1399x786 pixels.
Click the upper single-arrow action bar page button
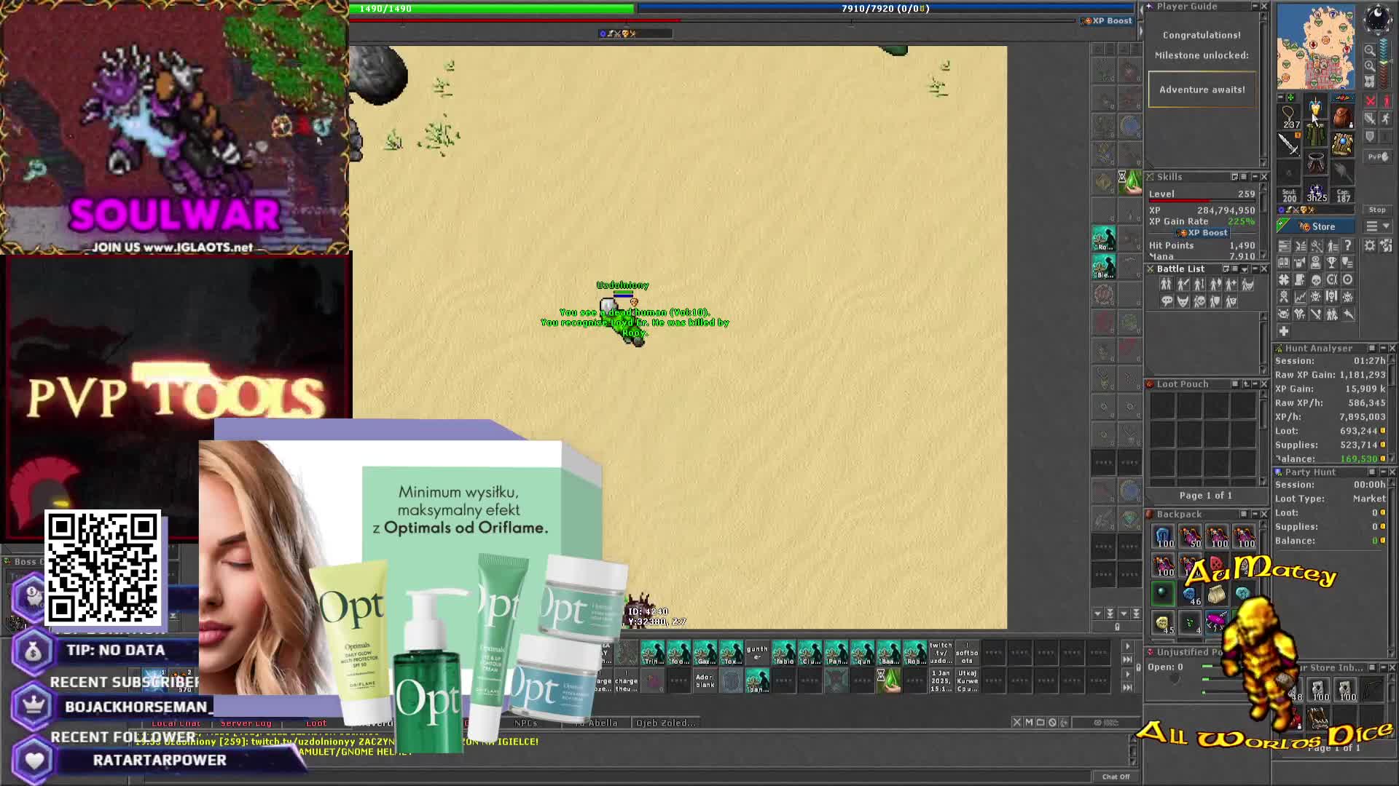coord(1127,646)
